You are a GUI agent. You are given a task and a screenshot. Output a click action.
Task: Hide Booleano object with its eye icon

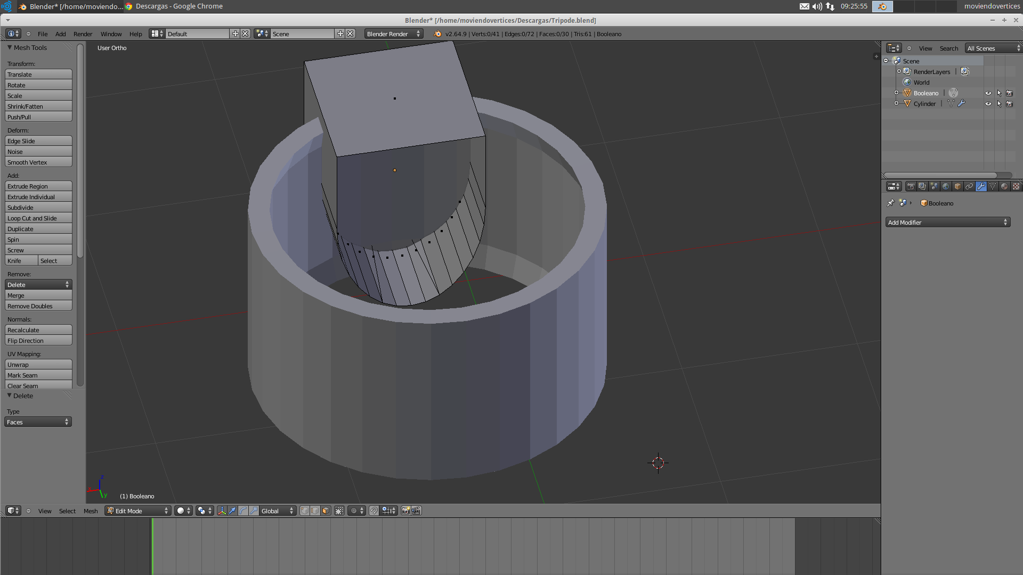988,93
